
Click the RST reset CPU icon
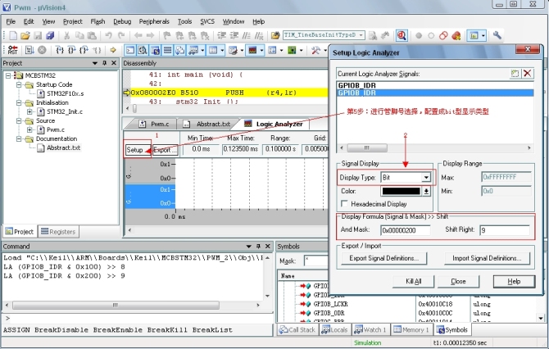click(12, 50)
